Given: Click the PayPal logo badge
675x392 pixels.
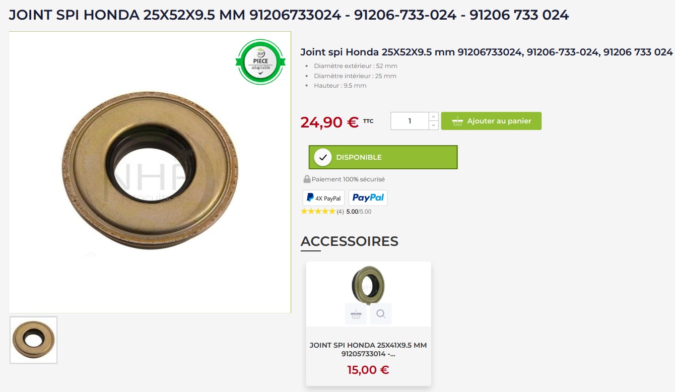Looking at the screenshot, I should coord(368,198).
